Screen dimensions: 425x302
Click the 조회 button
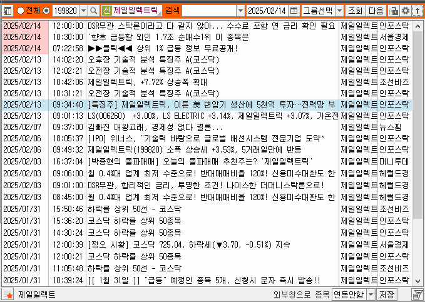[355, 11]
